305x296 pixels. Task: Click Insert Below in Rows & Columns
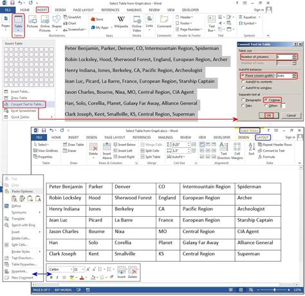125,145
